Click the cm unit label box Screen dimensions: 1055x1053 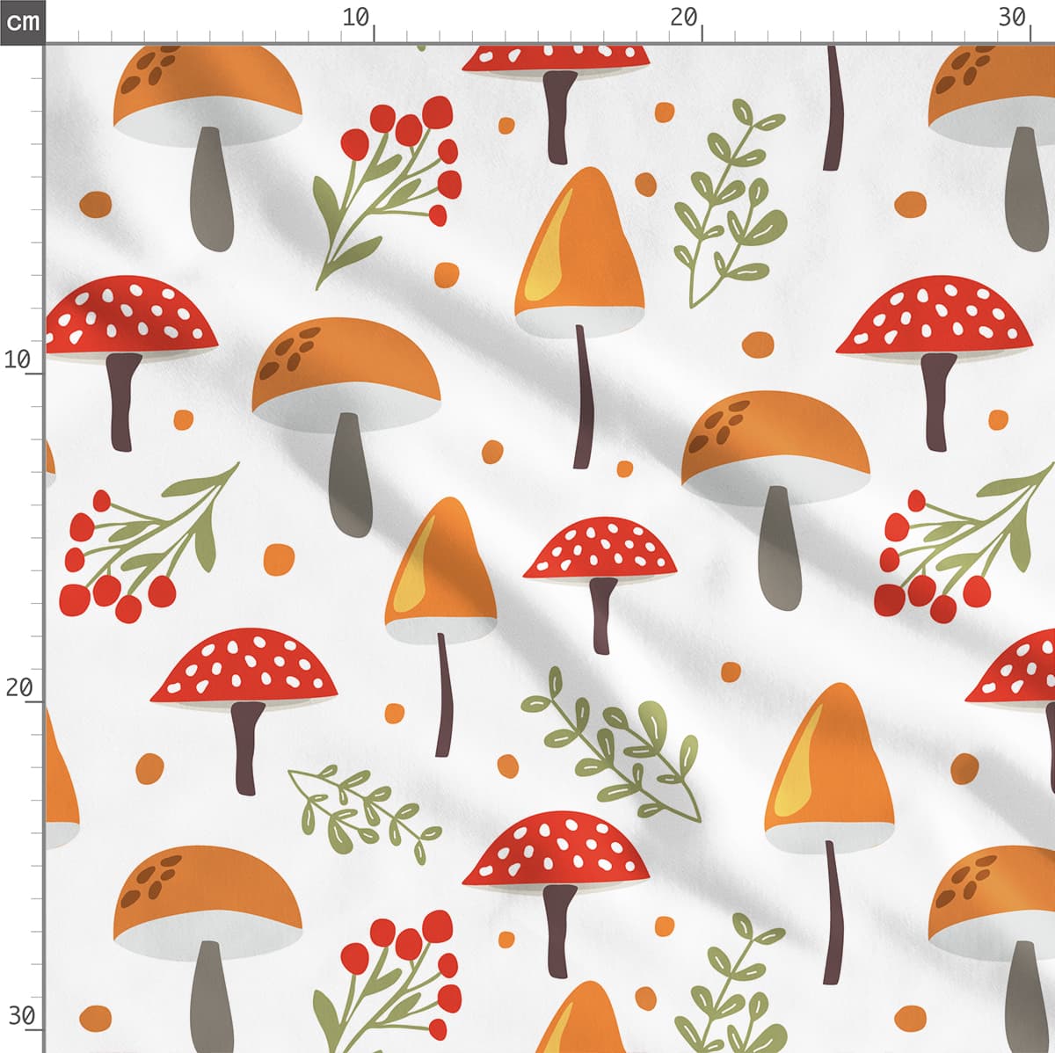[x=22, y=21]
